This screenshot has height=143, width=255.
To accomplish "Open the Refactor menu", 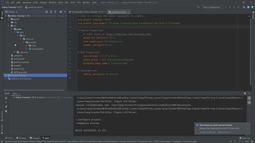I will (53, 2).
